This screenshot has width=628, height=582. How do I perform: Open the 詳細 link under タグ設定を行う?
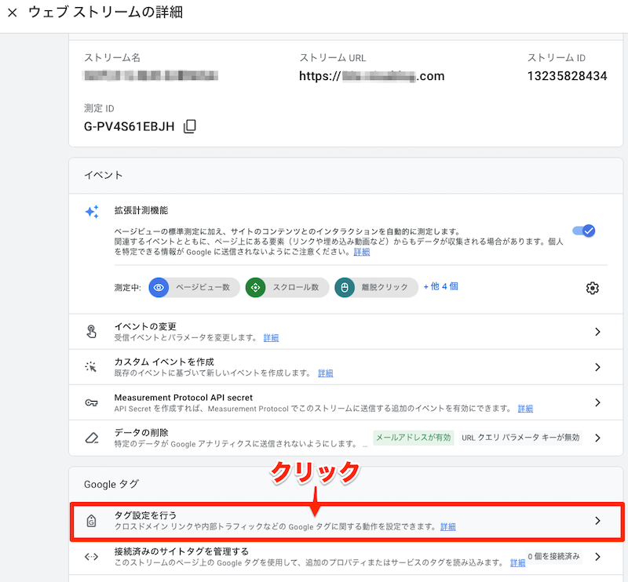click(447, 526)
